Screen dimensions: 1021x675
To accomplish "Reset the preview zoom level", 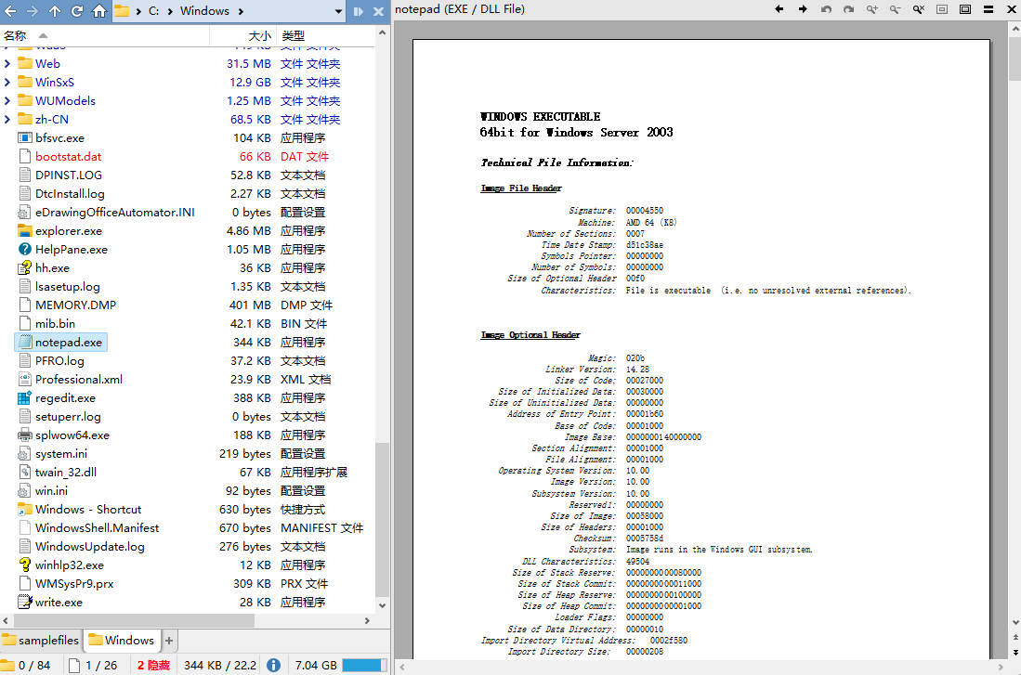I will [919, 9].
